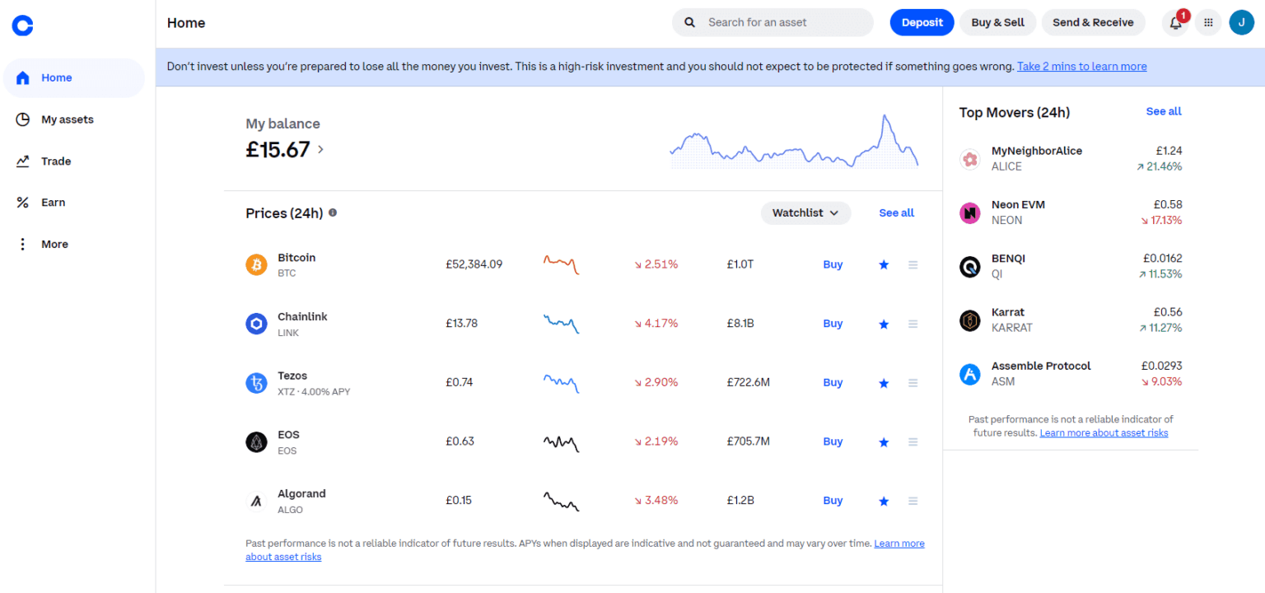Click the Chainlink coin icon
This screenshot has width=1265, height=593.
[x=257, y=324]
